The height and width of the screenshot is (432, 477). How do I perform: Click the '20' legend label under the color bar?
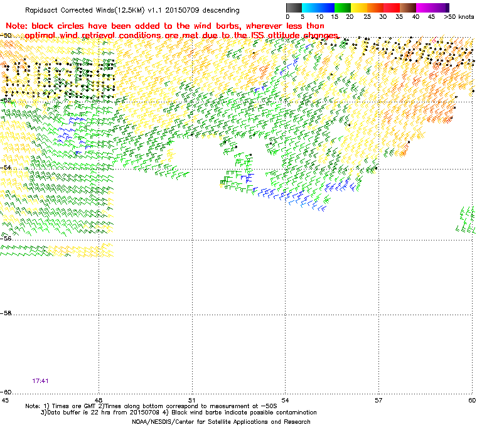click(350, 17)
